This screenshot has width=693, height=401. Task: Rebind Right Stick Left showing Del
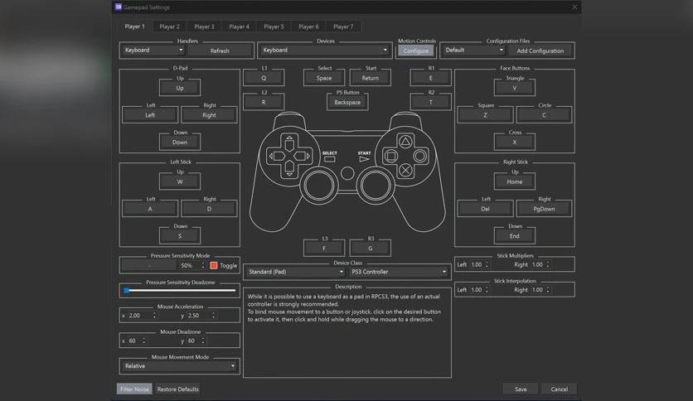(485, 209)
